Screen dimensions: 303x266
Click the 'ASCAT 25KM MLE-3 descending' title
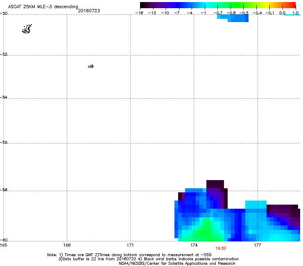tap(43, 7)
